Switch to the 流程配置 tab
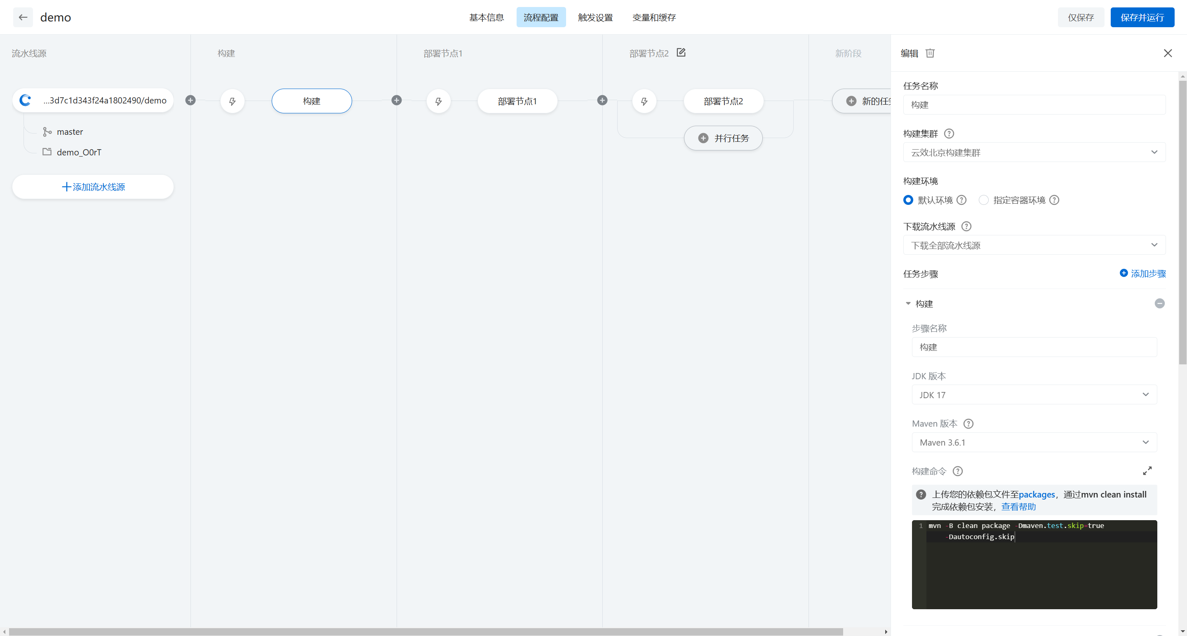Image resolution: width=1187 pixels, height=636 pixels. [541, 17]
